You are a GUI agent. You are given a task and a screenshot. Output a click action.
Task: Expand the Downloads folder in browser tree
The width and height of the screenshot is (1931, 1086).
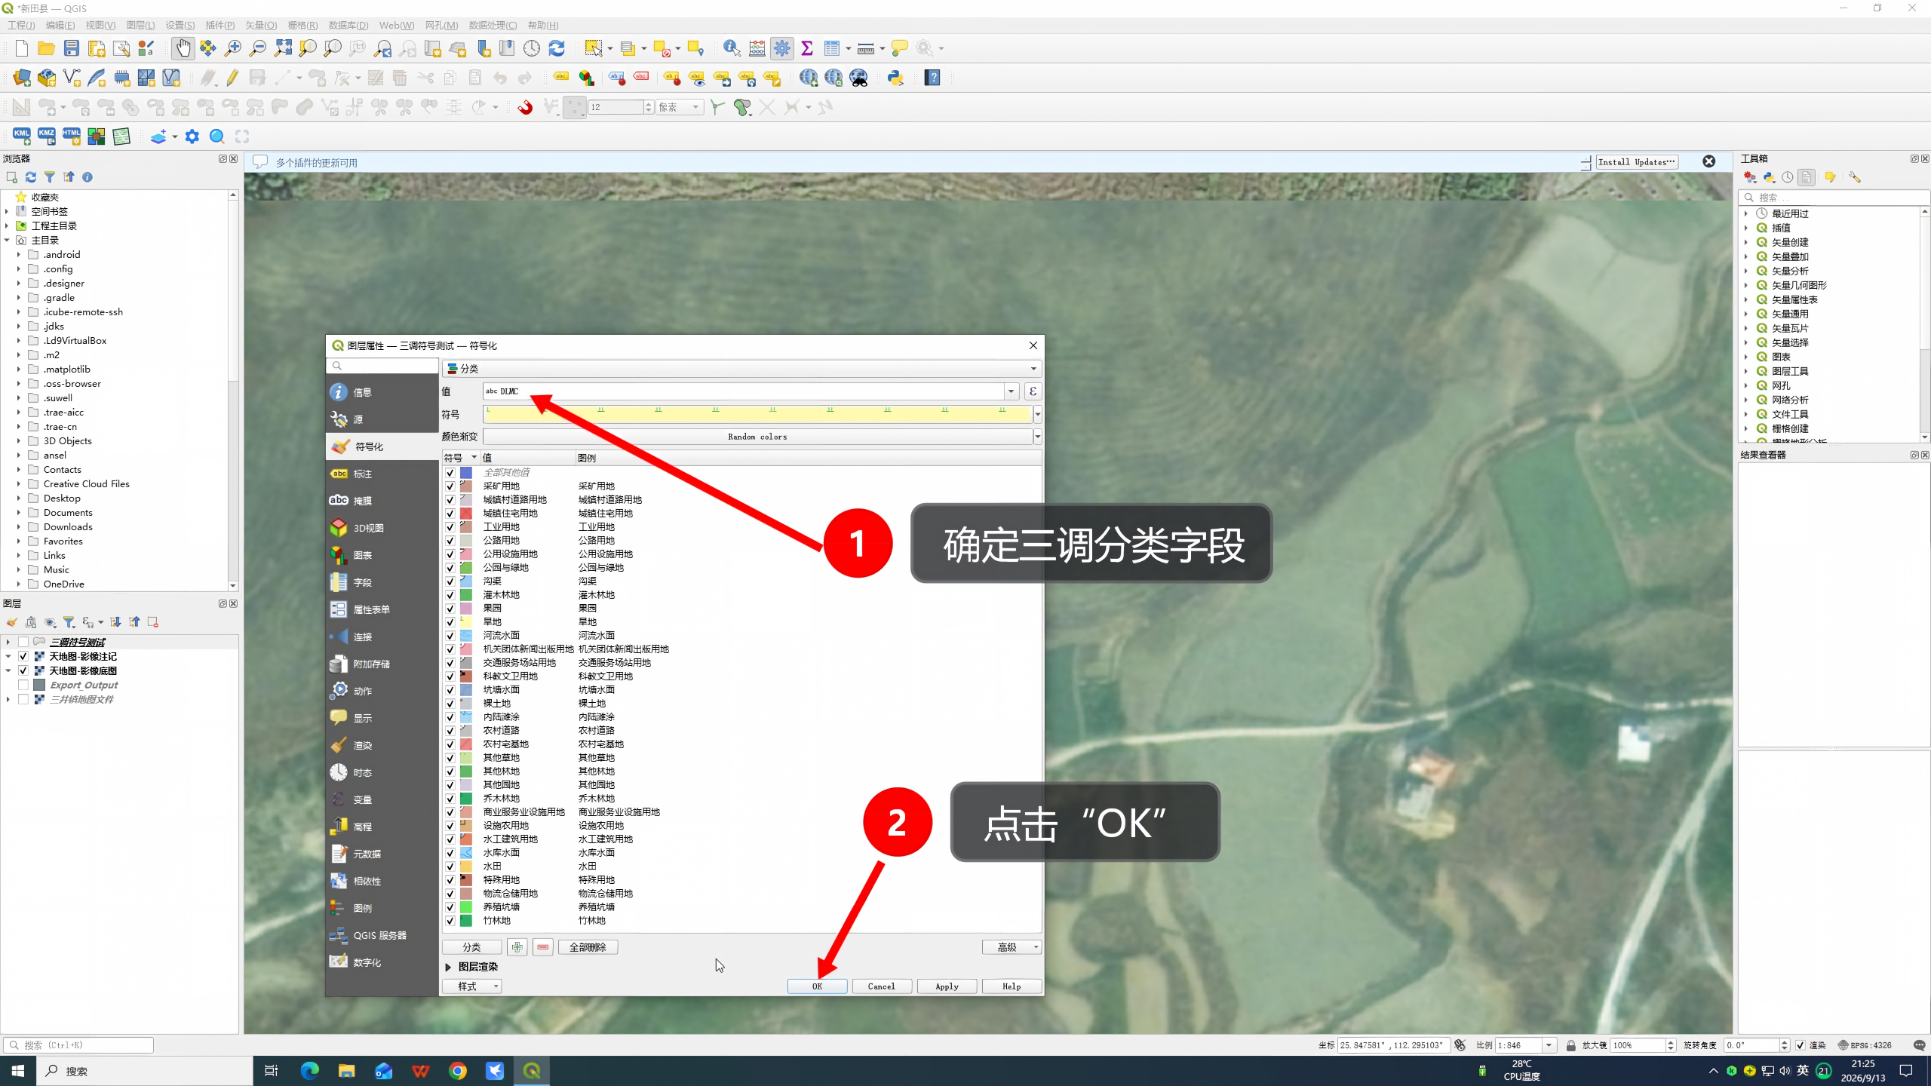click(18, 527)
